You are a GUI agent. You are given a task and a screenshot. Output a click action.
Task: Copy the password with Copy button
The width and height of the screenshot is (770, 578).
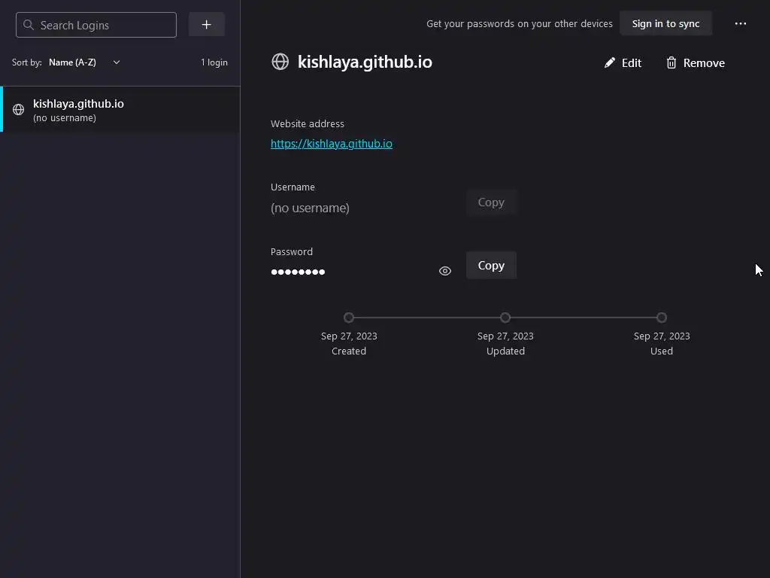pos(491,266)
